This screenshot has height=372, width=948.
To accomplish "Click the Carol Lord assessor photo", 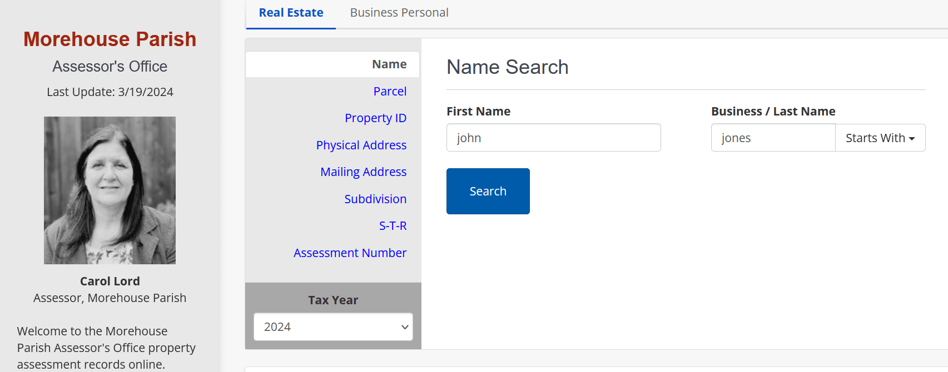I will pos(110,190).
